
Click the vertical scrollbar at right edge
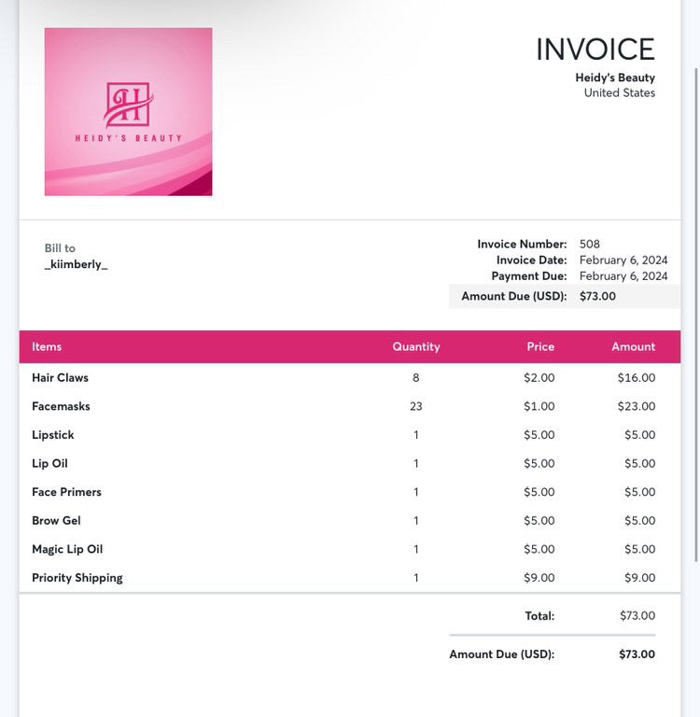(696, 315)
